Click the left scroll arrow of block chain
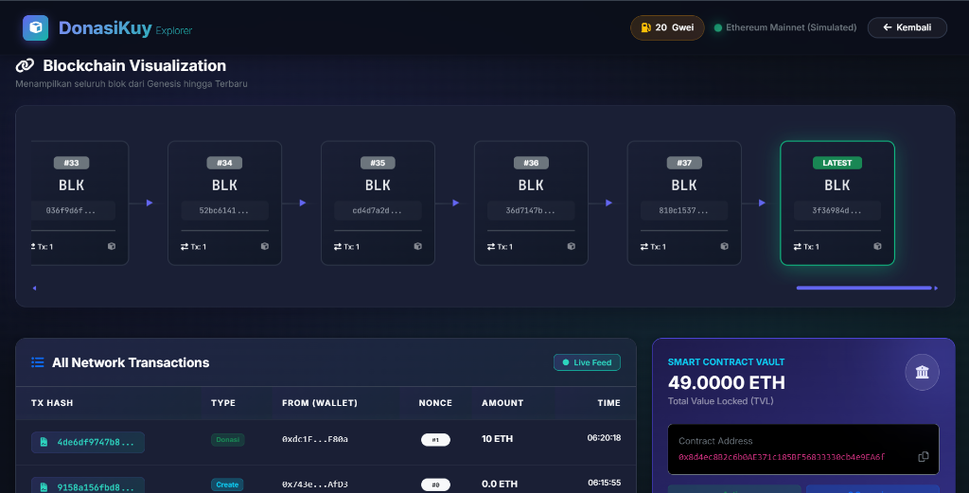 [x=35, y=288]
